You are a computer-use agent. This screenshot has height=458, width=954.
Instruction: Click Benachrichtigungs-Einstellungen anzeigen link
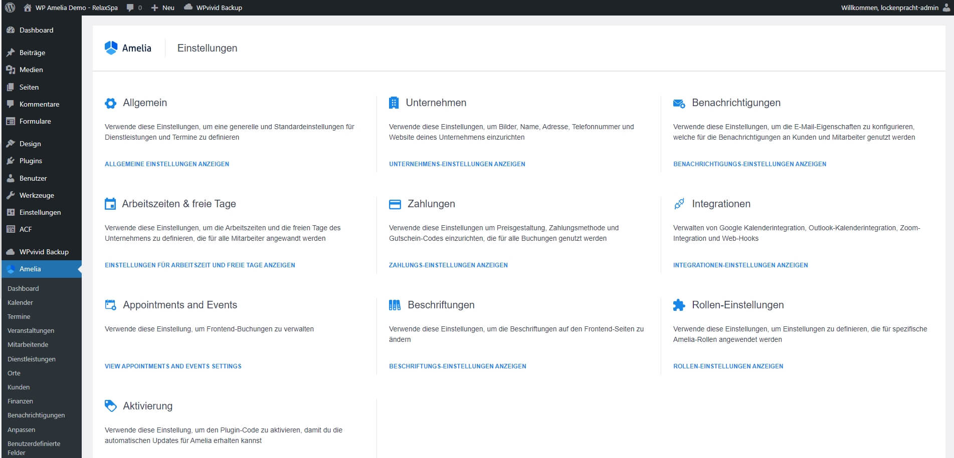coord(750,164)
